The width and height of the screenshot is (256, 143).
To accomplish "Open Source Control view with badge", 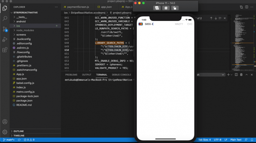I will pos(5,29).
